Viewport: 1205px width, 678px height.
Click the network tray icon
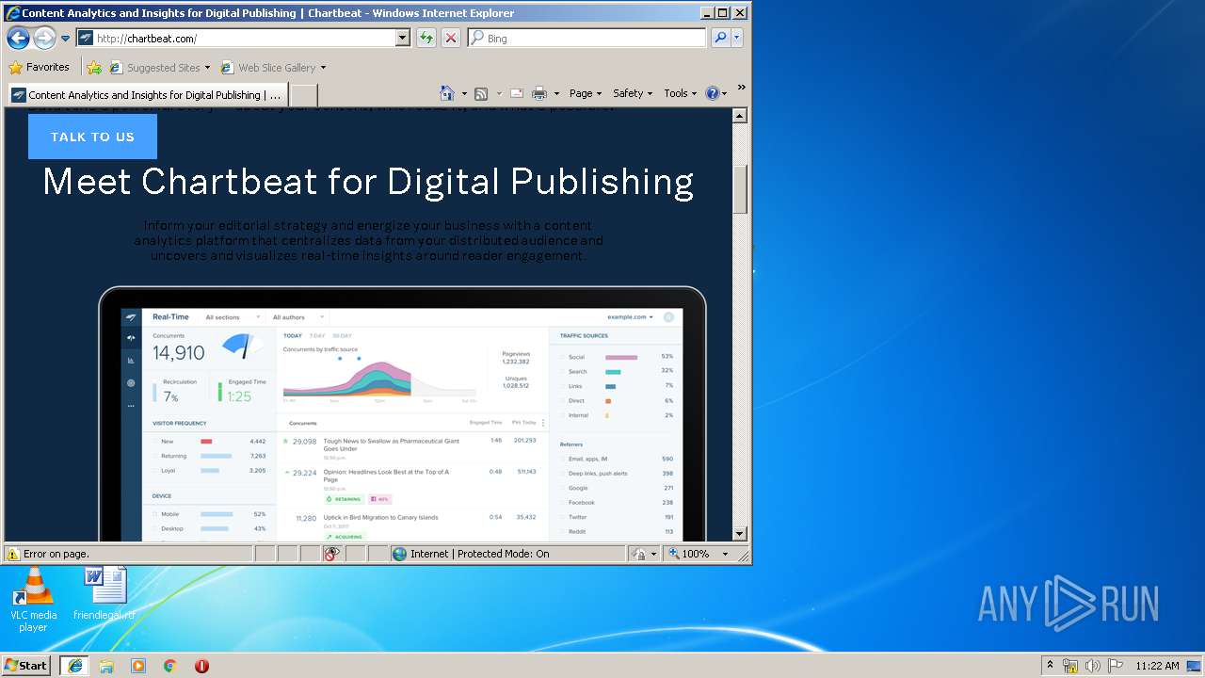pos(1070,666)
